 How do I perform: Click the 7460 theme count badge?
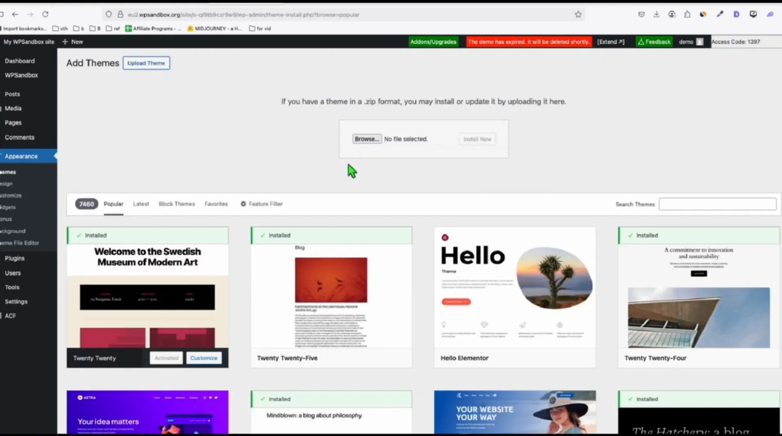[x=87, y=204]
